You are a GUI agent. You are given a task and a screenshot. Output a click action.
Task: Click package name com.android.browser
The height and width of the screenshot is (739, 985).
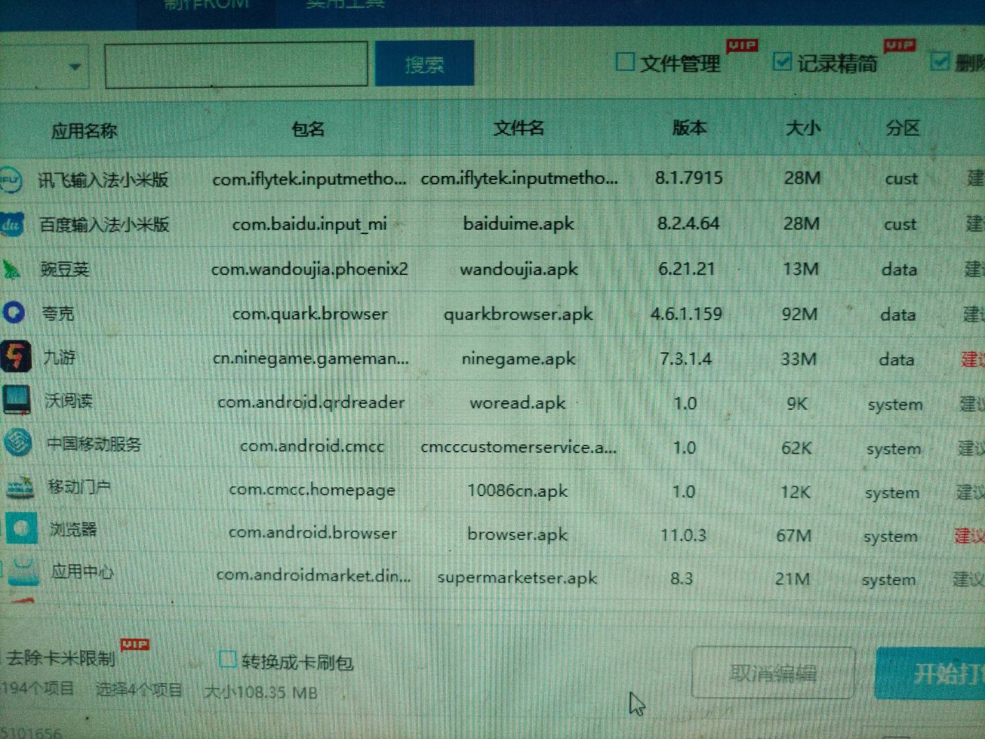[x=313, y=532]
